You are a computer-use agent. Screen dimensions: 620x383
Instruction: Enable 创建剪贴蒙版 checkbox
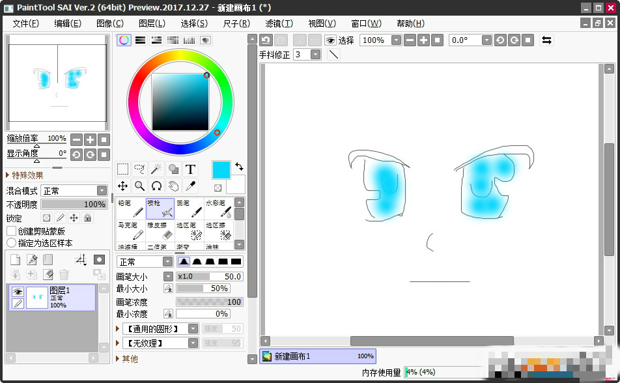pyautogui.click(x=12, y=231)
